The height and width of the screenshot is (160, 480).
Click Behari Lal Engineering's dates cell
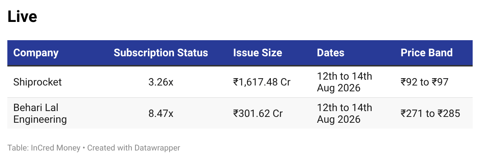(x=345, y=113)
